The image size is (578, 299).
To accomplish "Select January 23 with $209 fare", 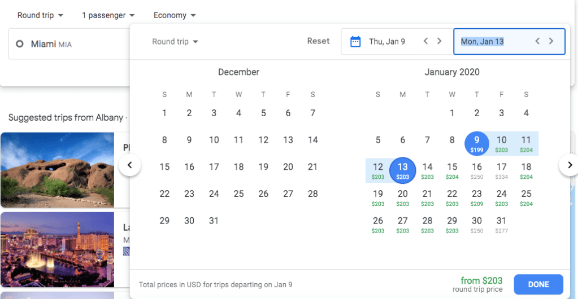I will 477,197.
